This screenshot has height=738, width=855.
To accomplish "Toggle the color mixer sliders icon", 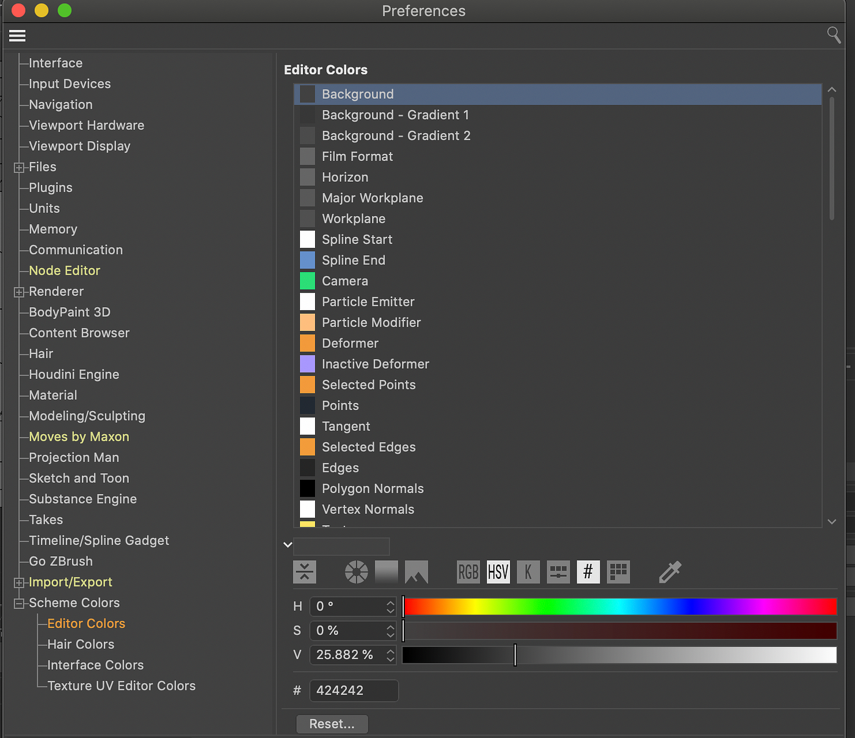I will click(x=558, y=572).
